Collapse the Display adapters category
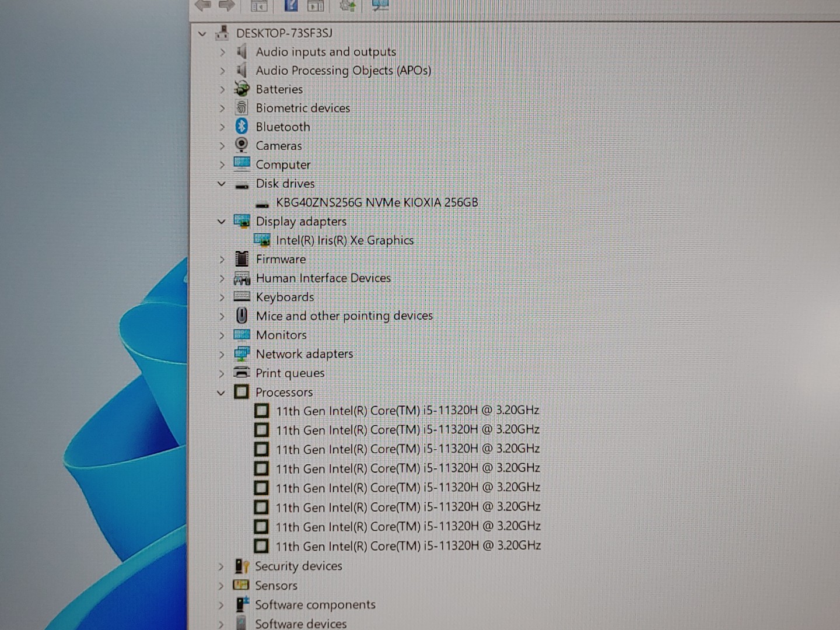The width and height of the screenshot is (840, 630). tap(221, 222)
